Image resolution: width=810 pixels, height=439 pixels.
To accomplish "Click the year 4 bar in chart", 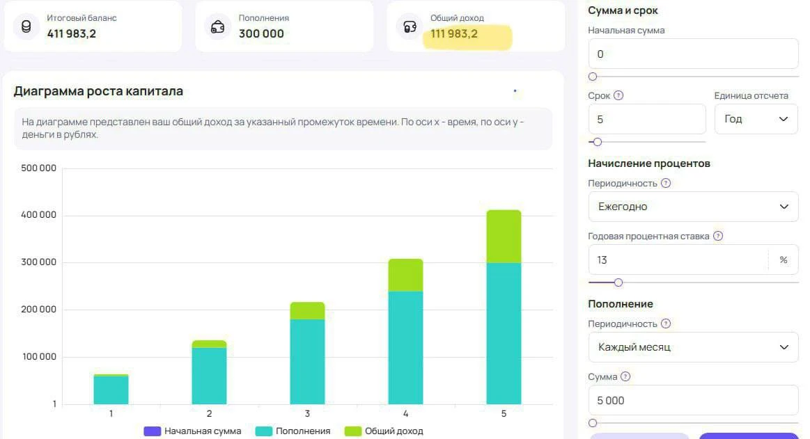I will tap(405, 332).
